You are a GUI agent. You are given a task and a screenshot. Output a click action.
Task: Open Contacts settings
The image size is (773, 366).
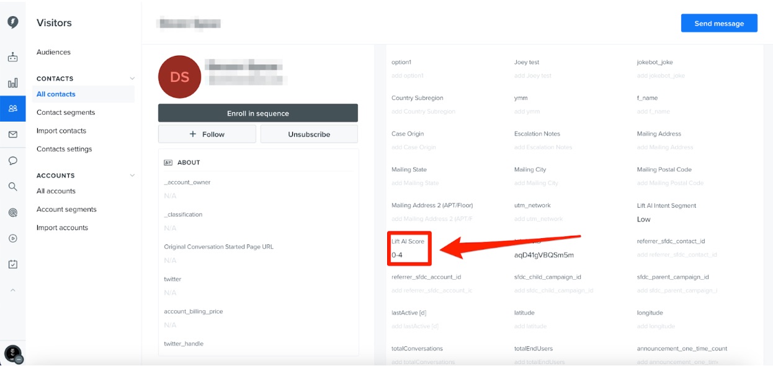coord(64,149)
